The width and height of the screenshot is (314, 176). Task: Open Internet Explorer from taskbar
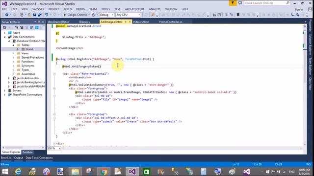point(18,172)
